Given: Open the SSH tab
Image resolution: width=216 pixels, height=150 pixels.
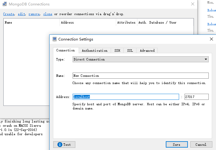Looking at the screenshot, I should (x=117, y=51).
